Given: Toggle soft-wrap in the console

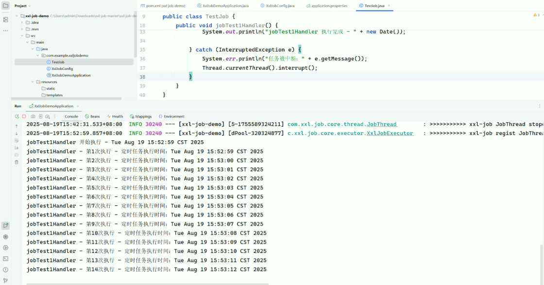Looking at the screenshot, I should point(17,140).
